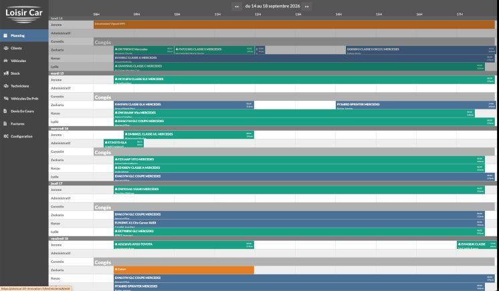Click the Véhicules De Prêt icon
The image size is (499, 291).
click(6, 99)
